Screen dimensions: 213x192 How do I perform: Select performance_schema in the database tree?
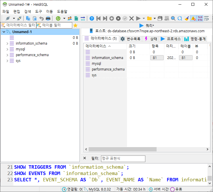click(32, 55)
